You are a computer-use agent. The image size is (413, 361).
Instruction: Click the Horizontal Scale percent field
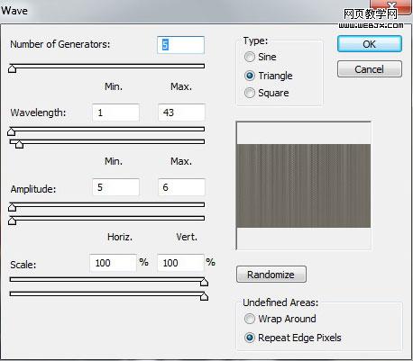click(113, 263)
